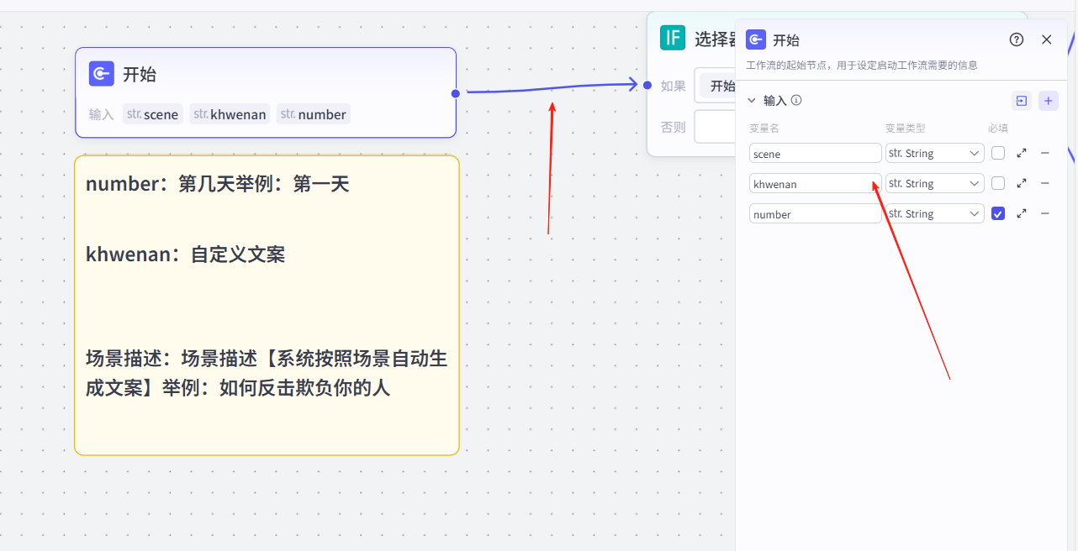The image size is (1078, 551).
Task: Click the 开始 node icon on canvas
Action: pos(102,74)
